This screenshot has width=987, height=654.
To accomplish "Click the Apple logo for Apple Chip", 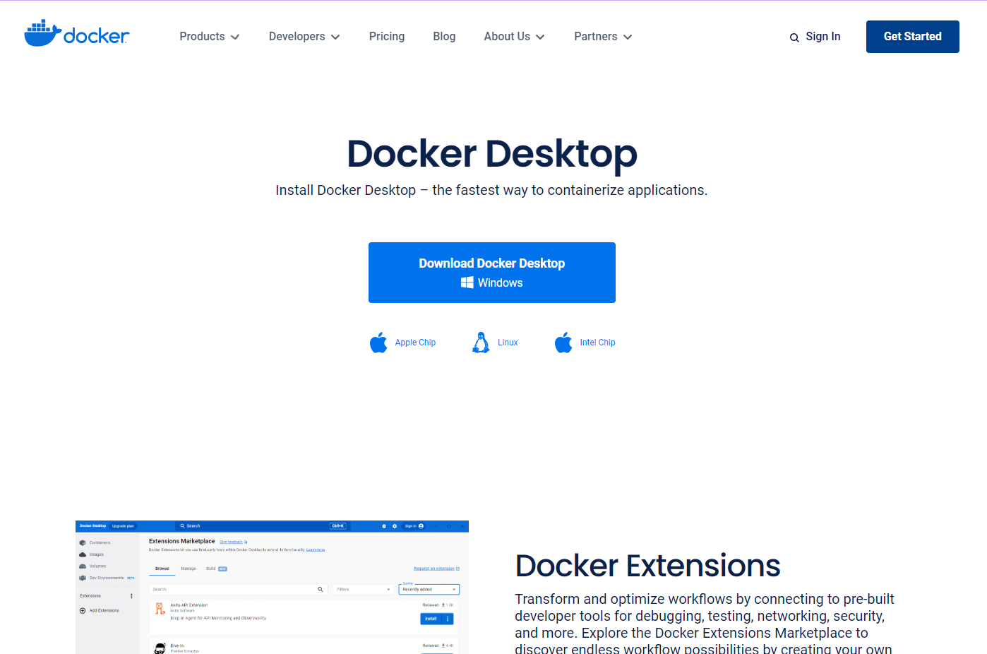I will click(378, 343).
